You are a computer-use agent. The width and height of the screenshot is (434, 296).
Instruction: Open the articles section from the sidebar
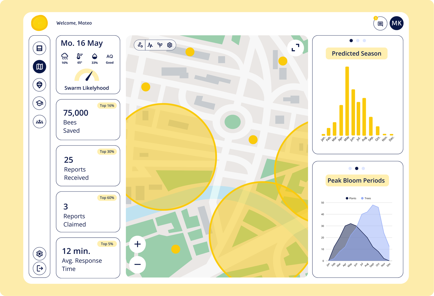pos(39,48)
